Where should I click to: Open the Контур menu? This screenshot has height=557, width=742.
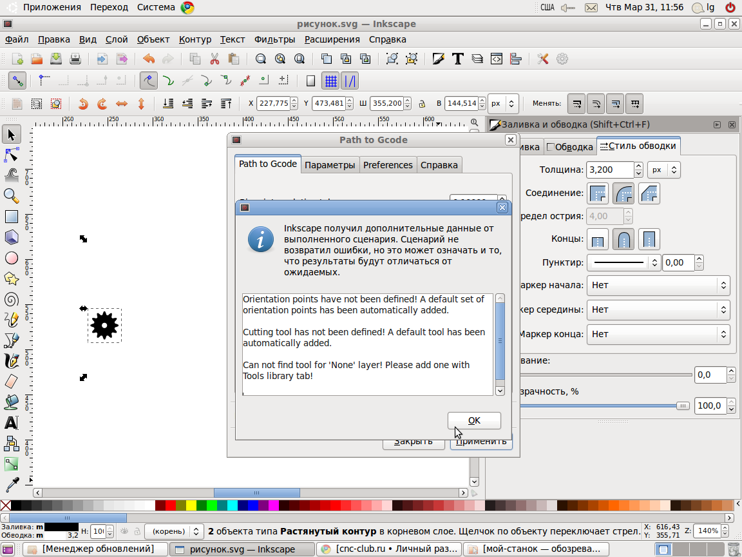(x=195, y=39)
